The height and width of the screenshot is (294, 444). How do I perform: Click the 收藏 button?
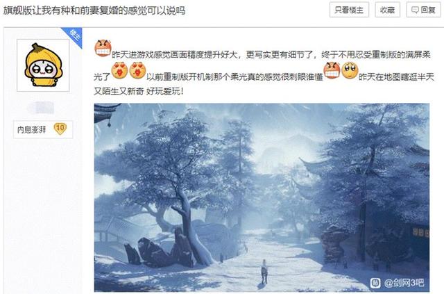[387, 10]
